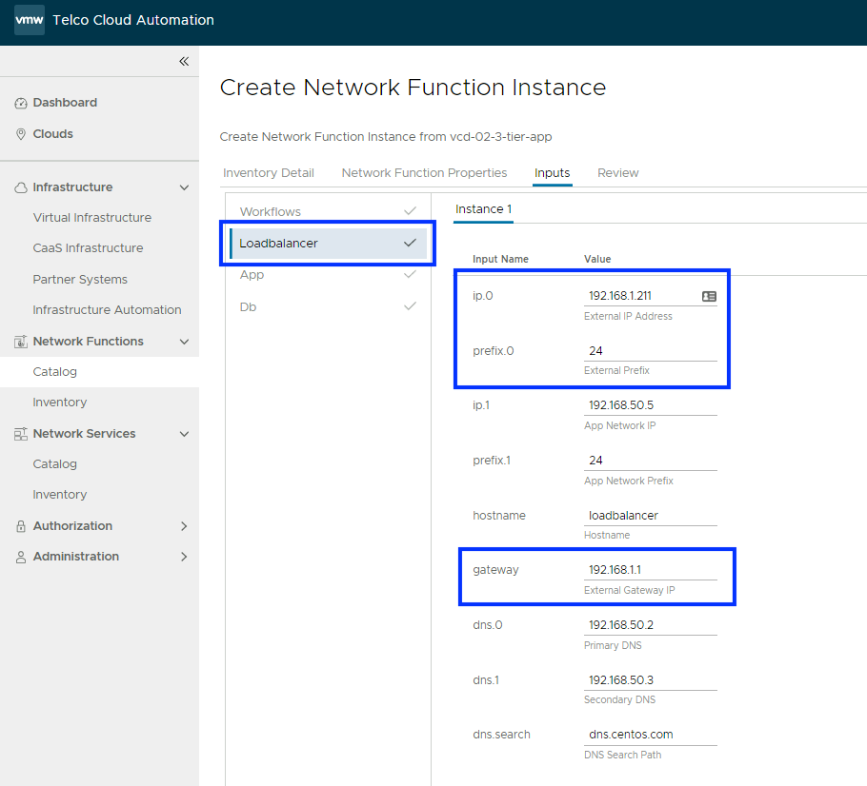The width and height of the screenshot is (867, 786).
Task: Collapse the Infrastructure section chevron
Action: coord(184,187)
